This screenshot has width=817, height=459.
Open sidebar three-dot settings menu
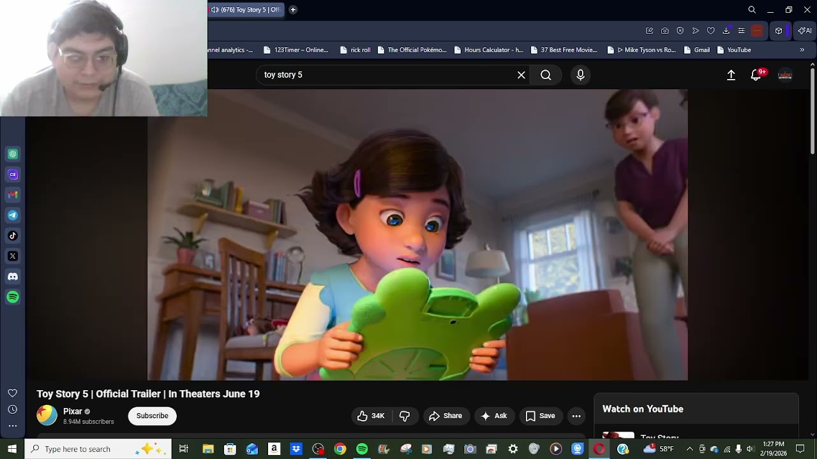(12, 425)
